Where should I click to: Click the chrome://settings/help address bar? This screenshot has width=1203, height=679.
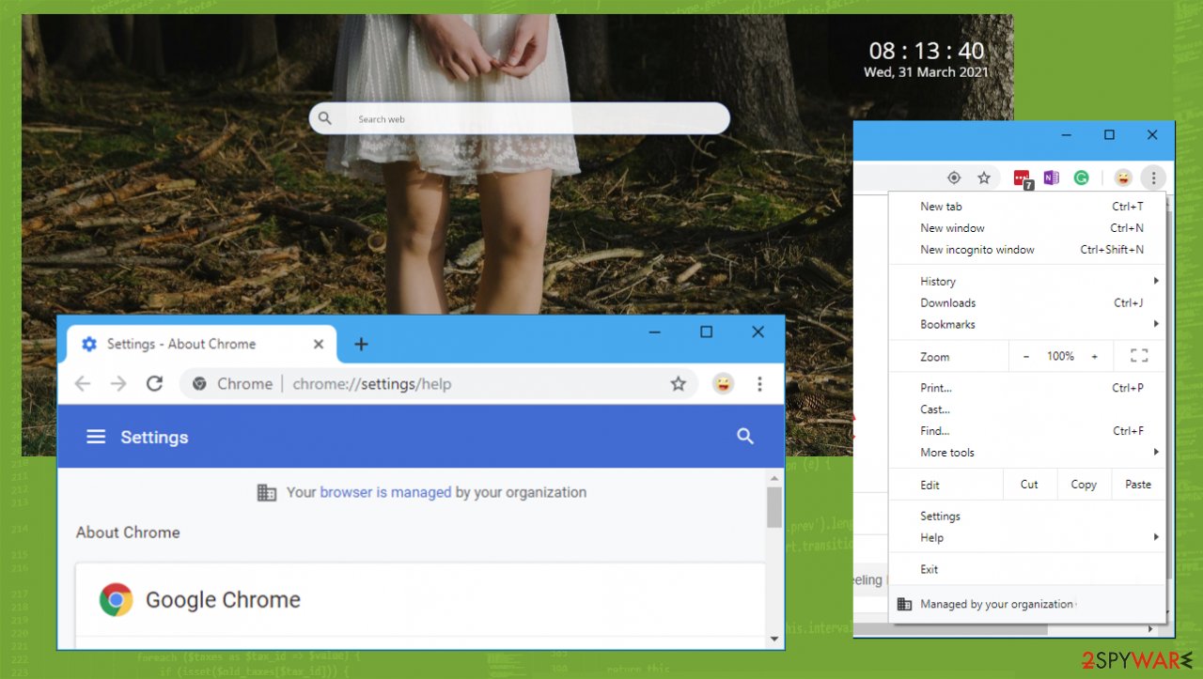[x=439, y=383]
